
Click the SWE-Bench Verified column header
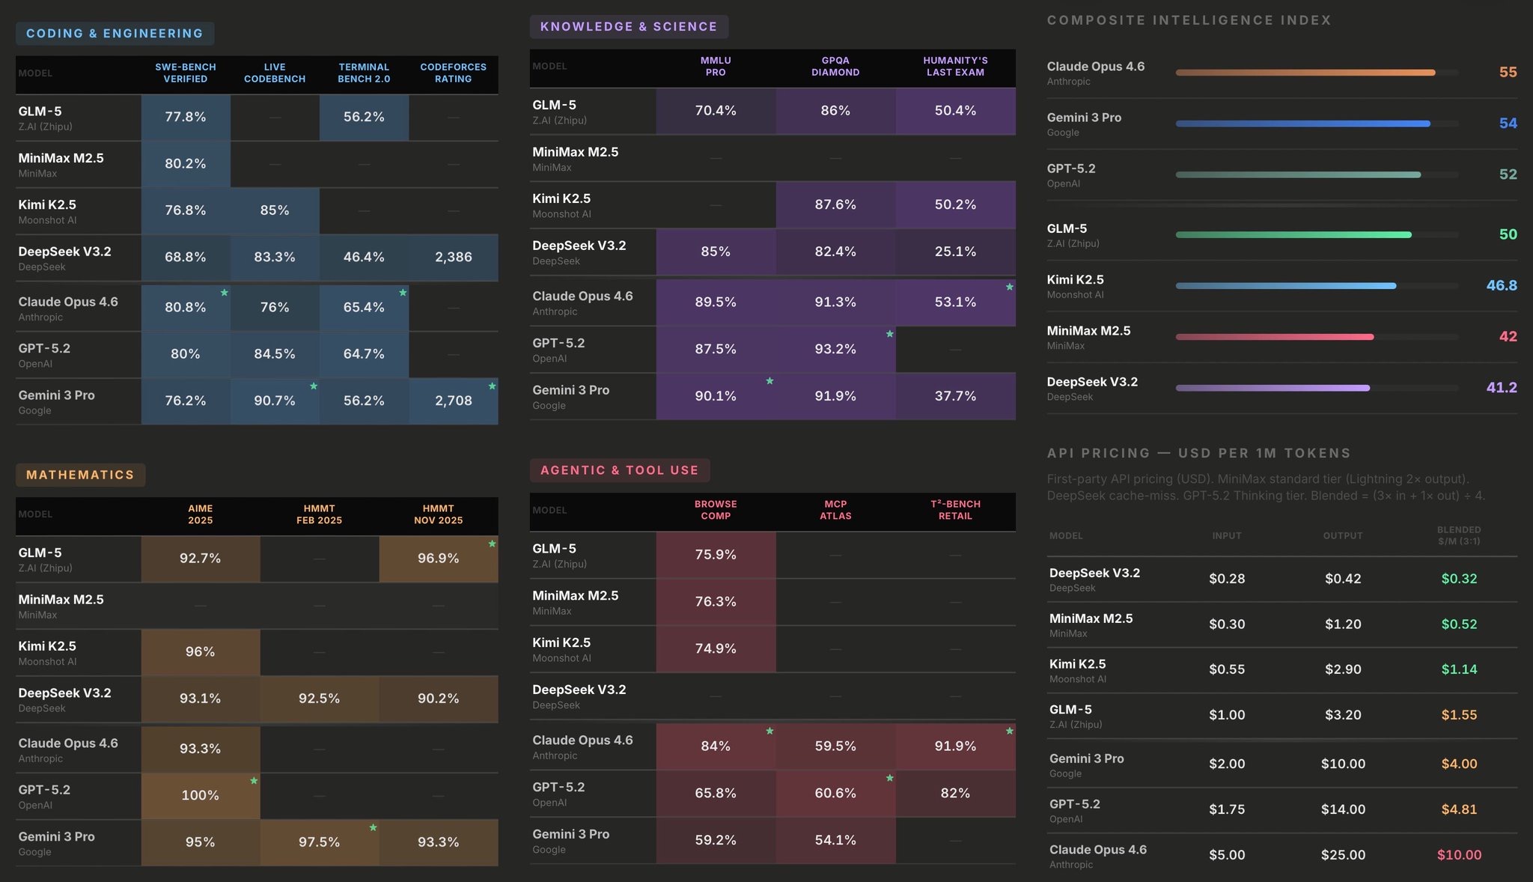click(185, 73)
